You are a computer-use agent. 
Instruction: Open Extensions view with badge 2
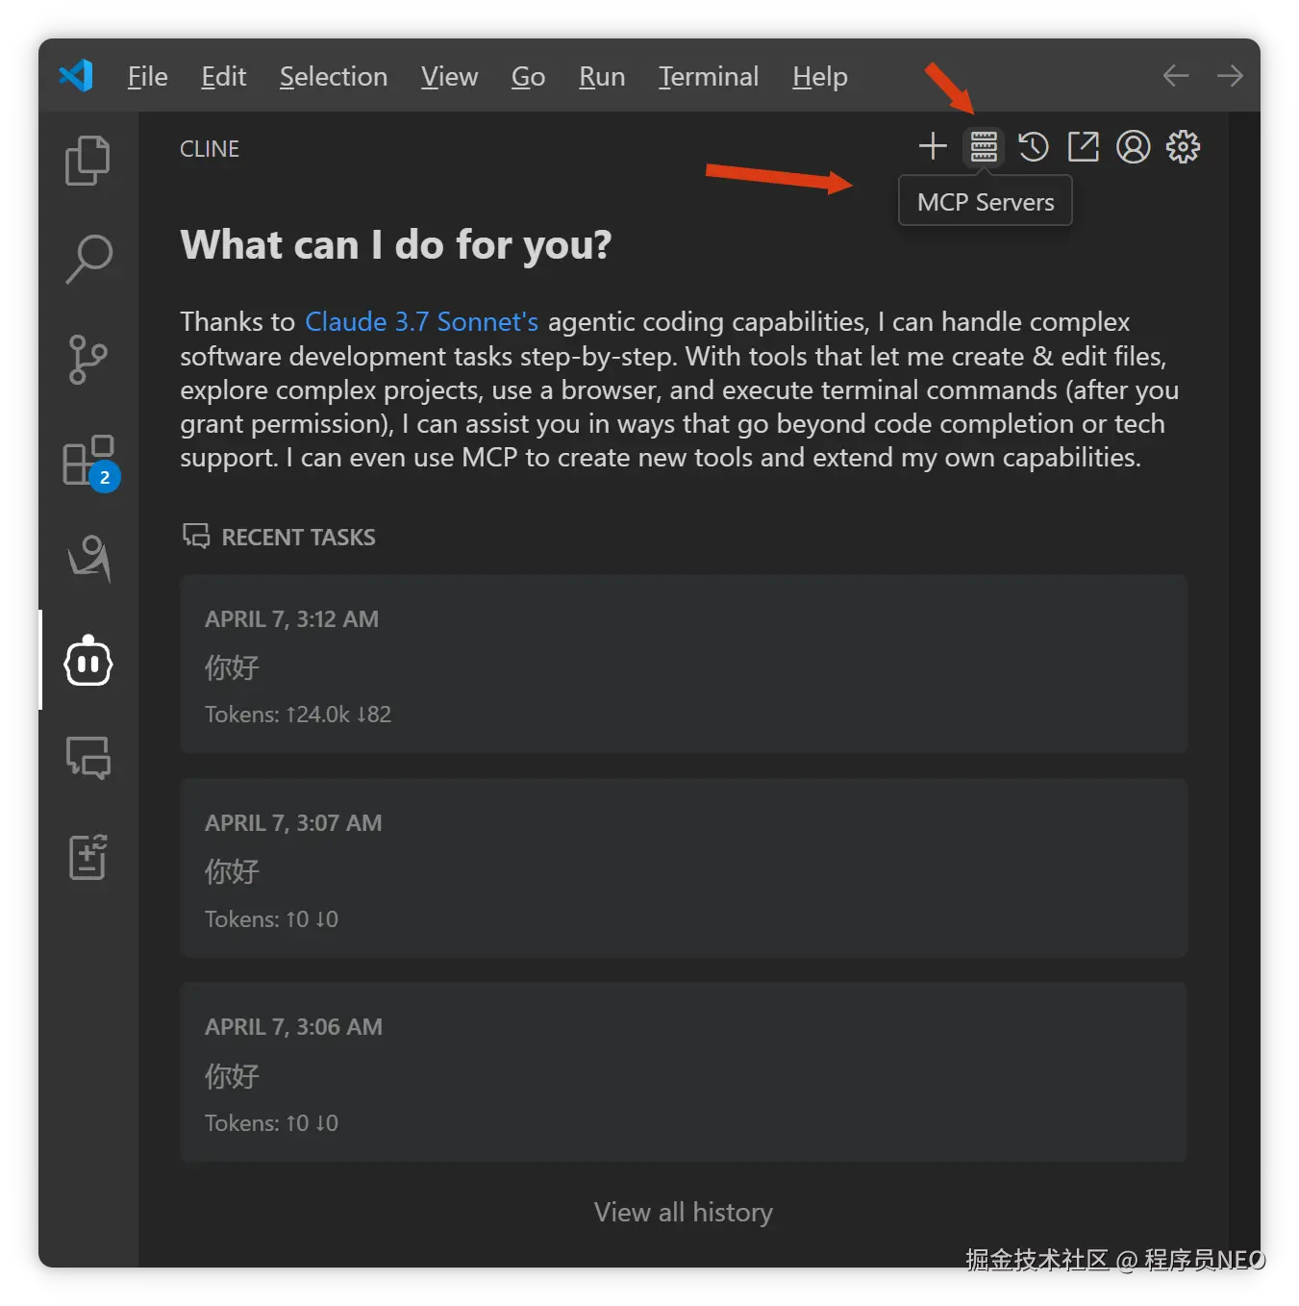(x=89, y=462)
